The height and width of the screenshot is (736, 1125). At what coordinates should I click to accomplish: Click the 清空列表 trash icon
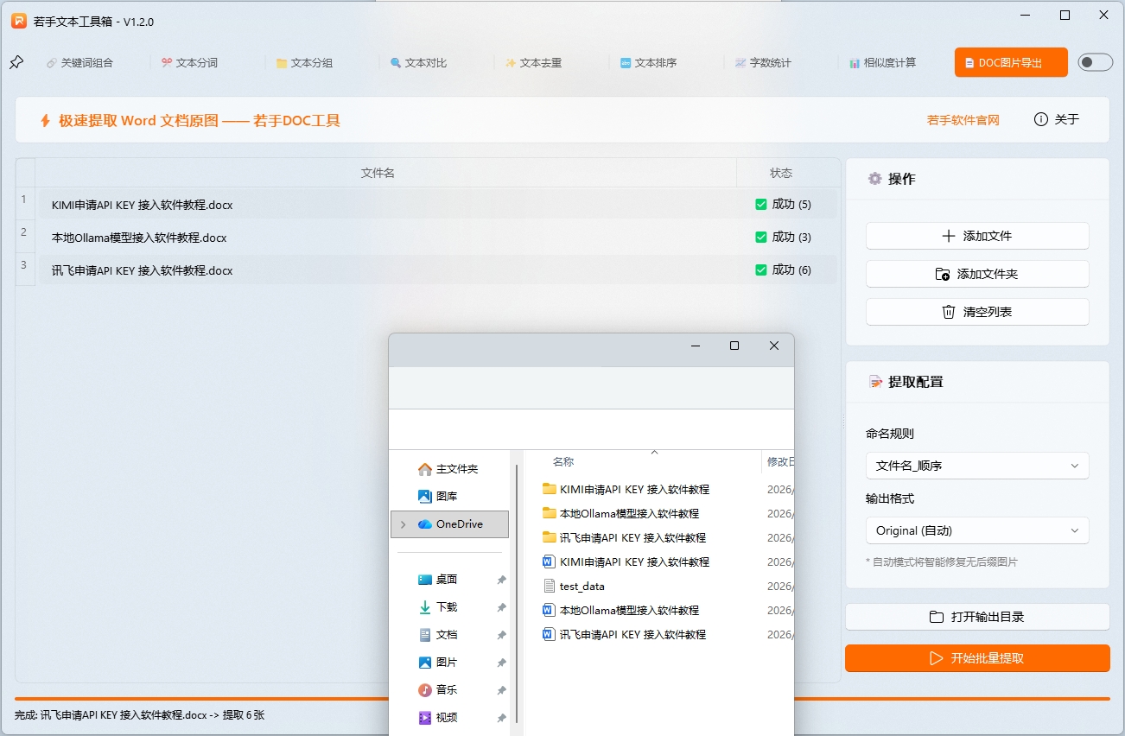947,312
